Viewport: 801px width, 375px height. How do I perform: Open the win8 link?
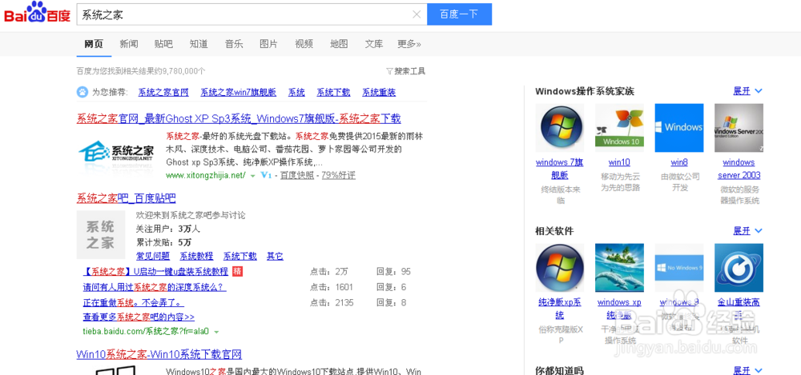click(679, 162)
